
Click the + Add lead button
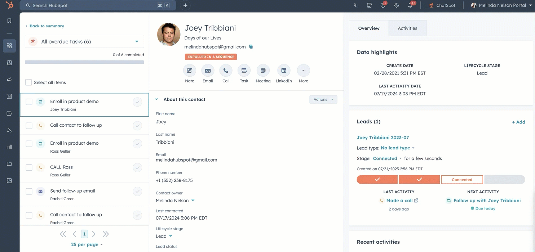pos(518,122)
